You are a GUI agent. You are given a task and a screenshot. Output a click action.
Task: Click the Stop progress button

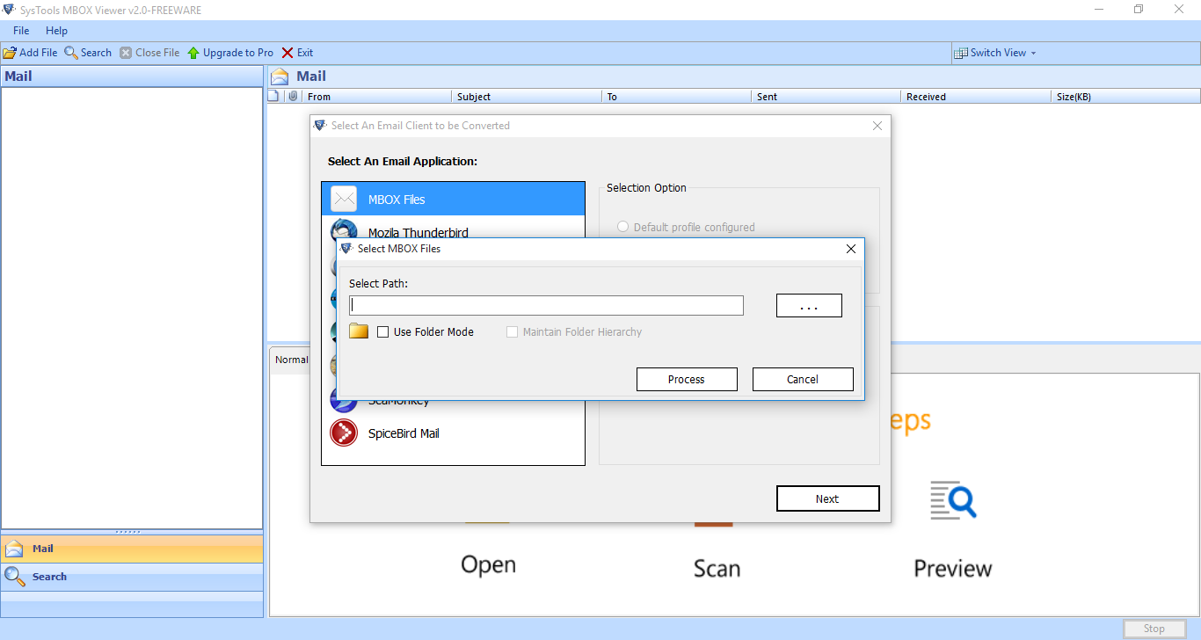[x=1155, y=628]
